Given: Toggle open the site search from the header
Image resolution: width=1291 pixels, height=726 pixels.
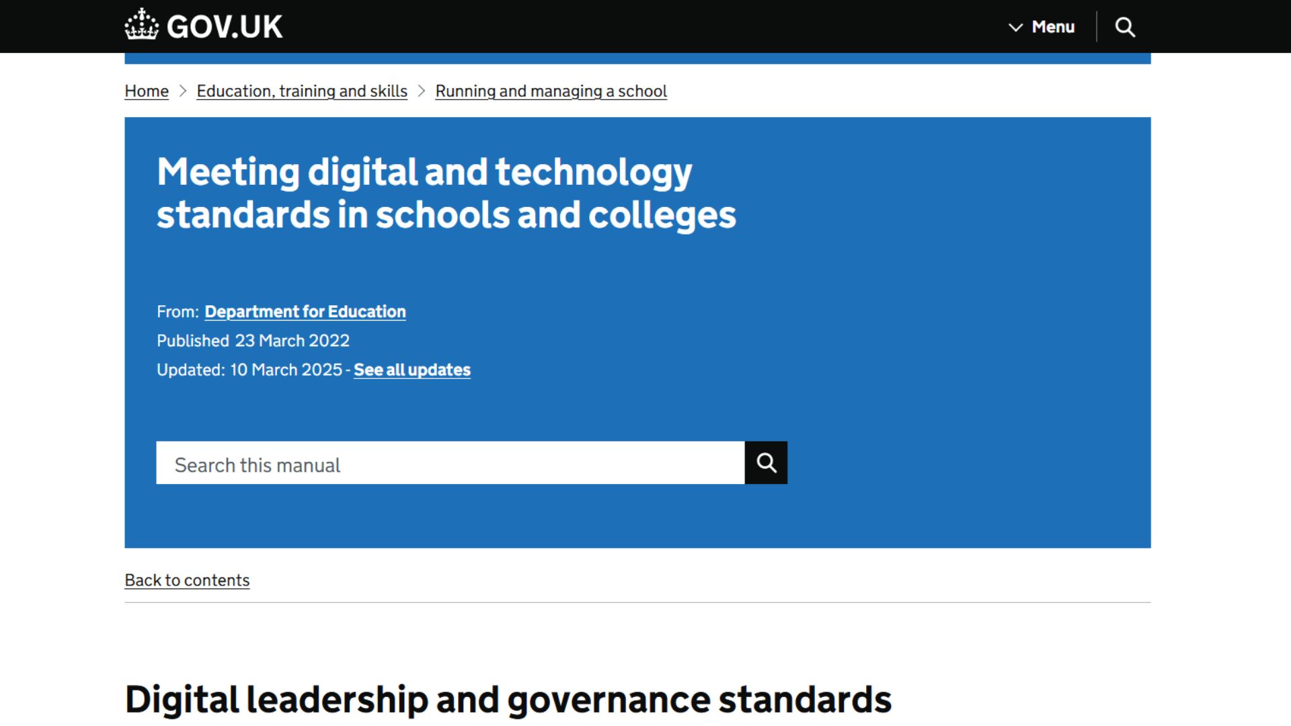Looking at the screenshot, I should (1125, 27).
